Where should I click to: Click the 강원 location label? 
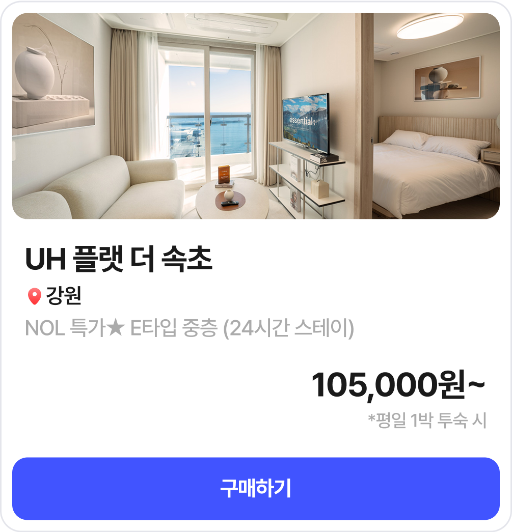coord(64,295)
